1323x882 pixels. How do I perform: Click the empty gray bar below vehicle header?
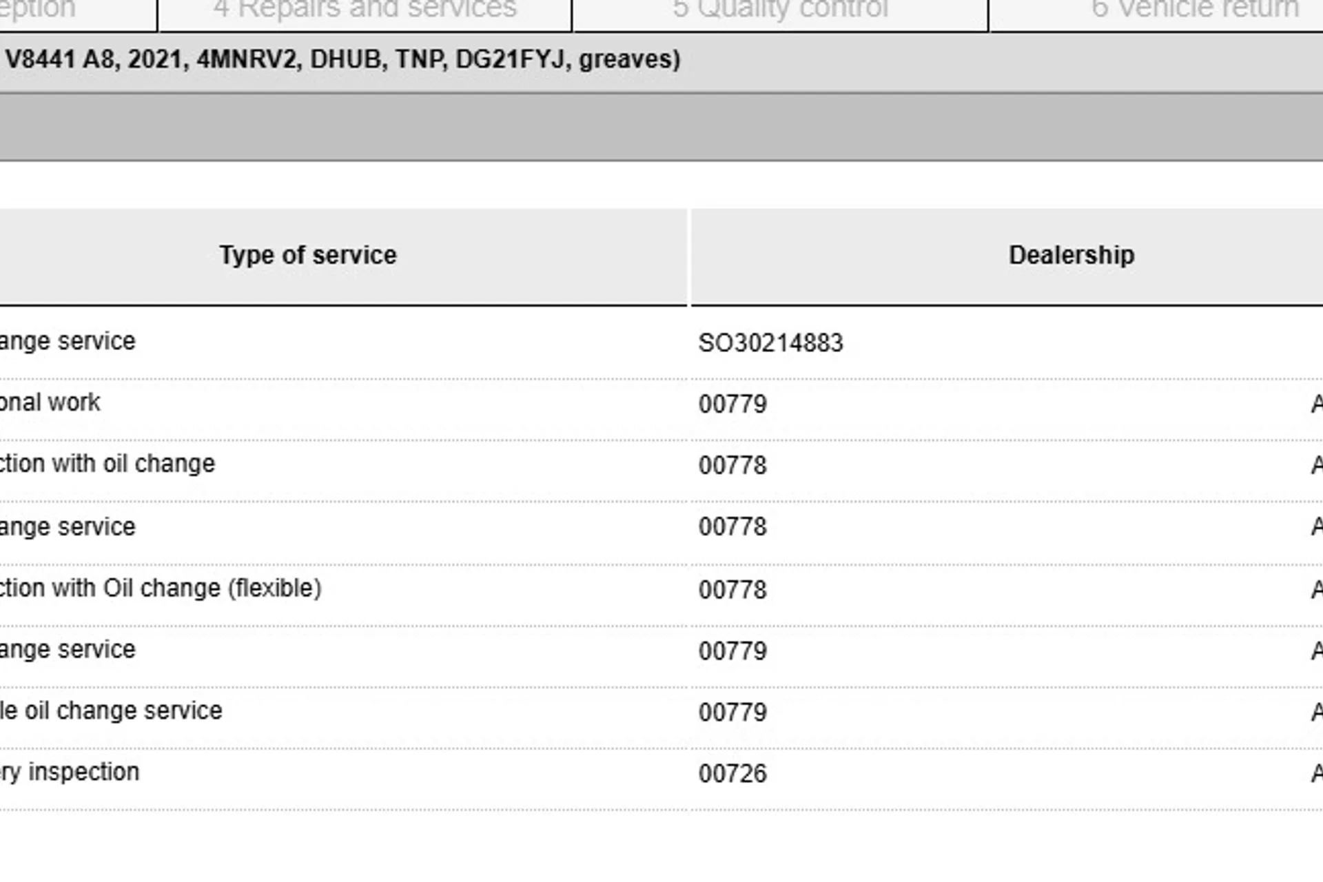point(661,127)
